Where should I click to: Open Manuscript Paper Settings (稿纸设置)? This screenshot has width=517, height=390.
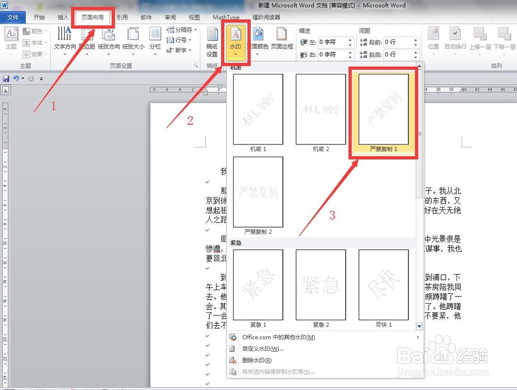pos(212,42)
